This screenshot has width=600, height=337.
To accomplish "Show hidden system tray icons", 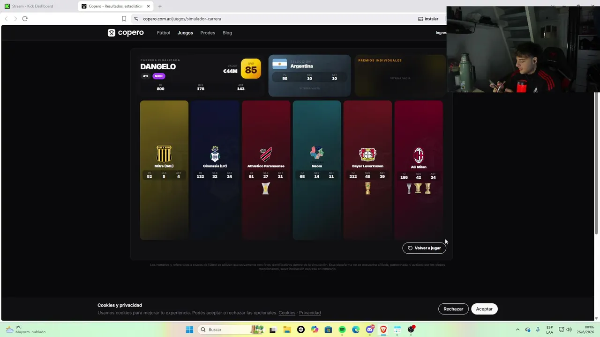I will pos(517,330).
